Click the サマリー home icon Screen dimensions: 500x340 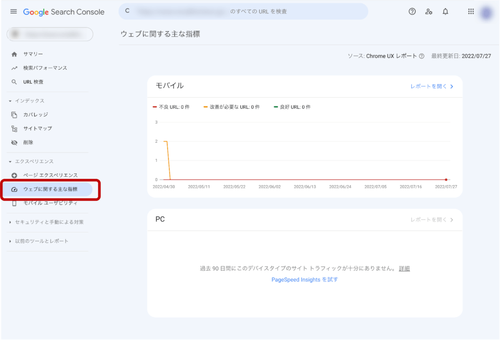click(14, 54)
